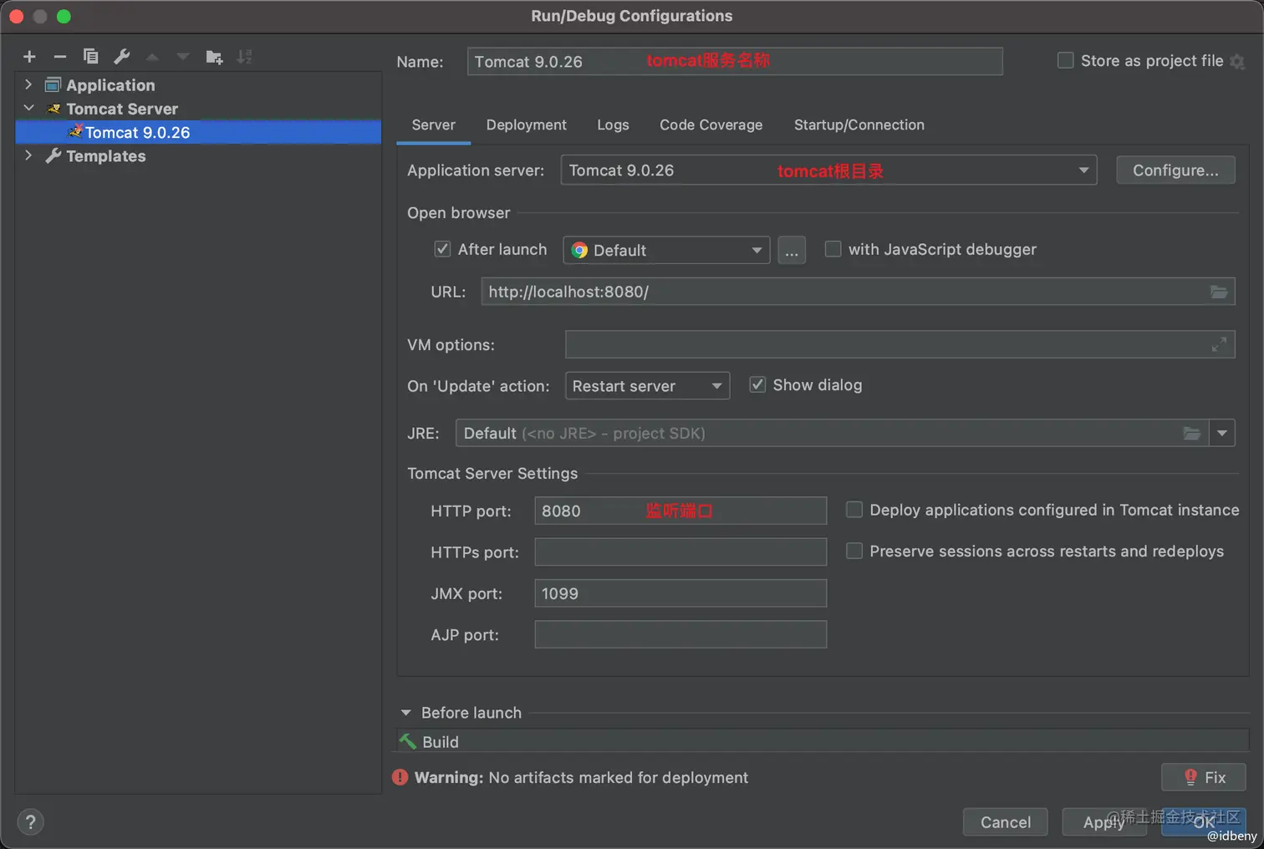Viewport: 1264px width, 849px height.
Task: Expand the Templates tree node
Action: (28, 155)
